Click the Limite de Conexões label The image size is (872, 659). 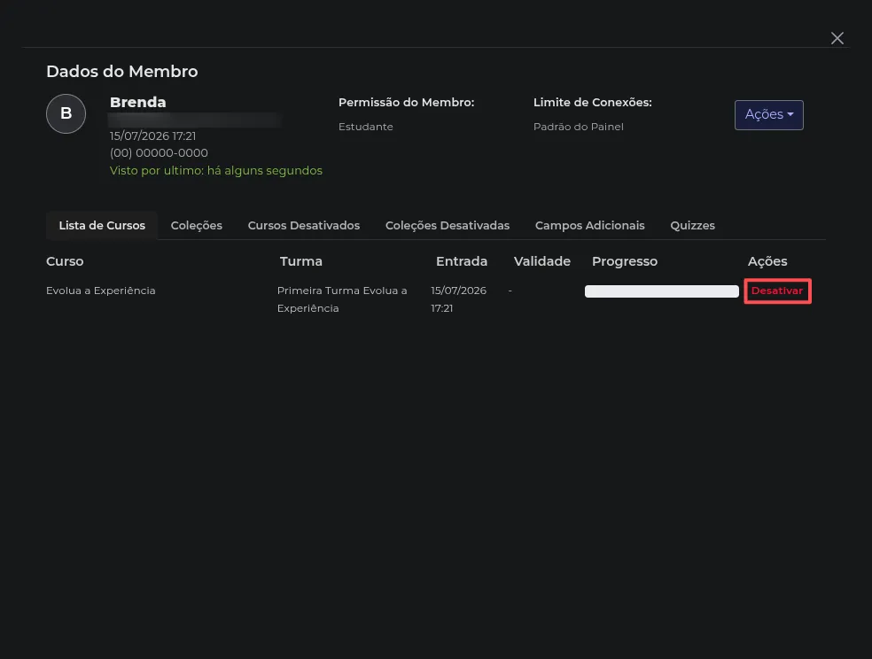(x=592, y=102)
